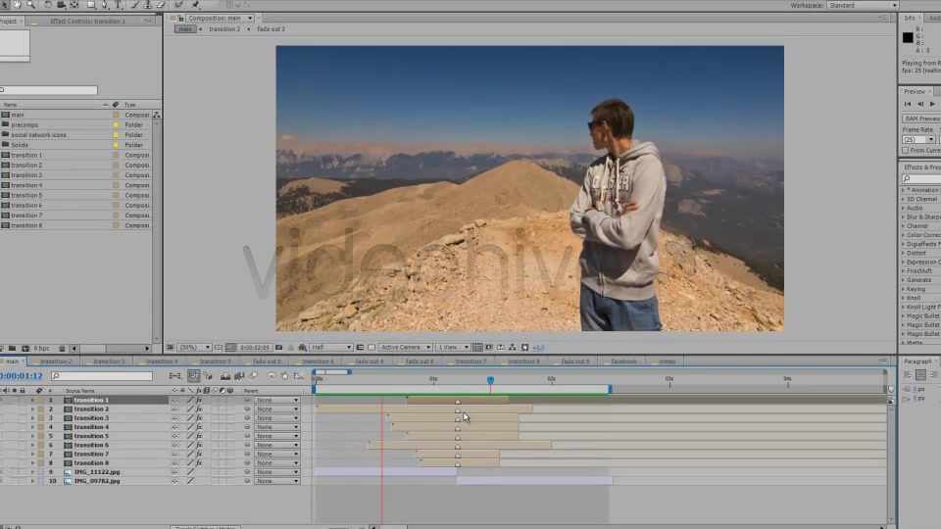941x529 pixels.
Task: Click the blue current time indicator handle
Action: [x=490, y=380]
